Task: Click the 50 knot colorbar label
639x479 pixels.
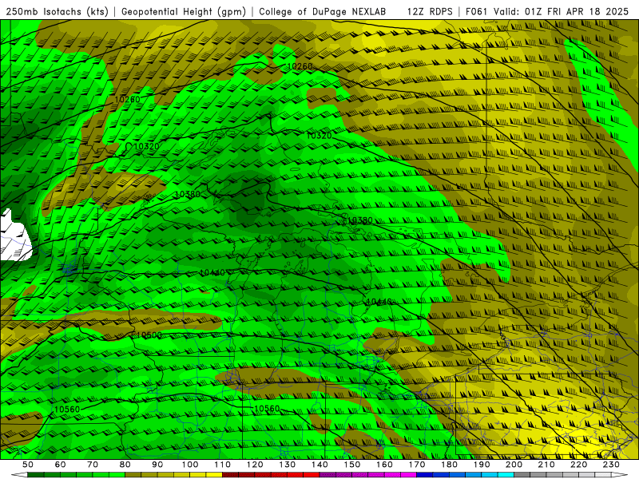Action: click(x=28, y=465)
